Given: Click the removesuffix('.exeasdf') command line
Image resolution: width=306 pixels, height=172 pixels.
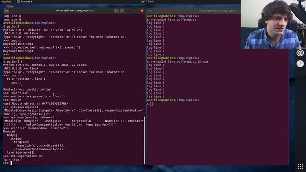Looking at the screenshot, I should point(42,48).
